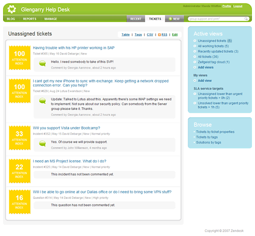Click comment bubble on Vista Bootcamp ticket
Screen dimensions: 255x236
point(42,143)
